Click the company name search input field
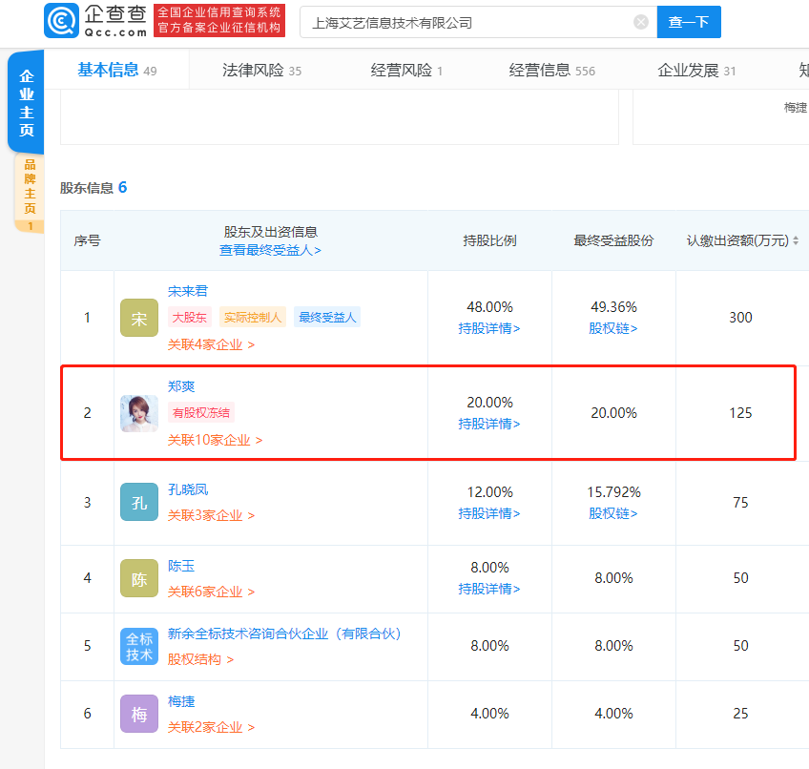This screenshot has height=769, width=809. point(458,21)
